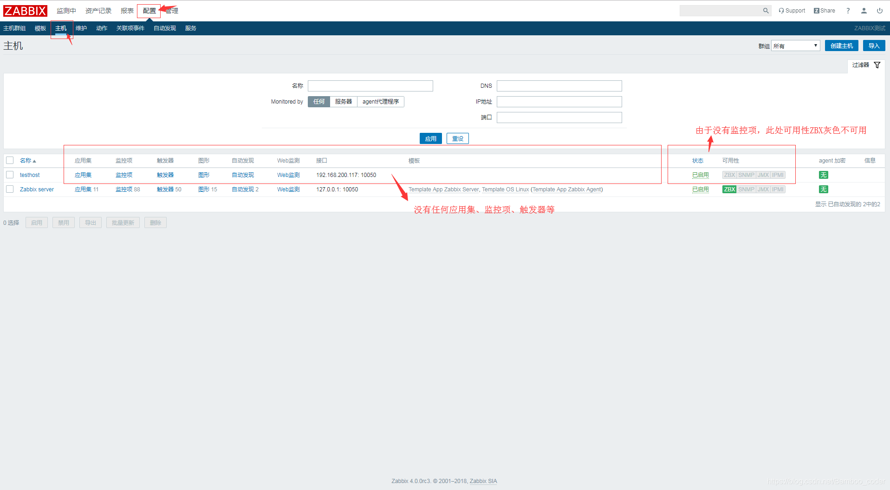Screen dimensions: 890x490
Task: Open the Share link
Action: (x=824, y=11)
